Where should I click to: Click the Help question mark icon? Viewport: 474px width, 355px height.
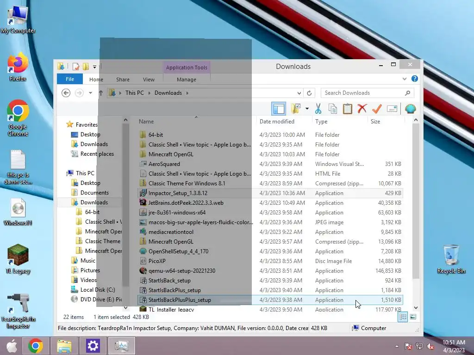point(414,79)
